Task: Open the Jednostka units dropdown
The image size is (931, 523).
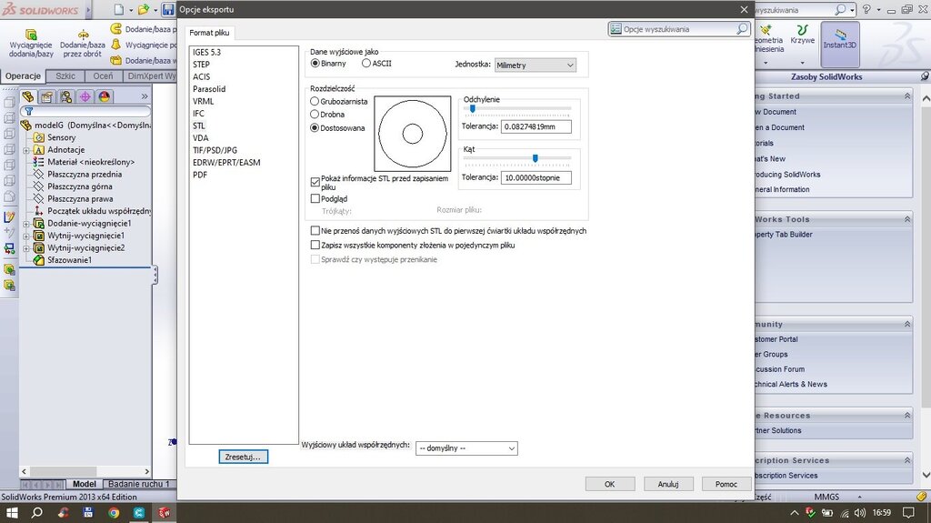Action: click(535, 65)
